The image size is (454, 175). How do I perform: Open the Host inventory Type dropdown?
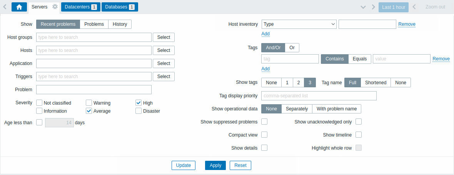coord(299,24)
